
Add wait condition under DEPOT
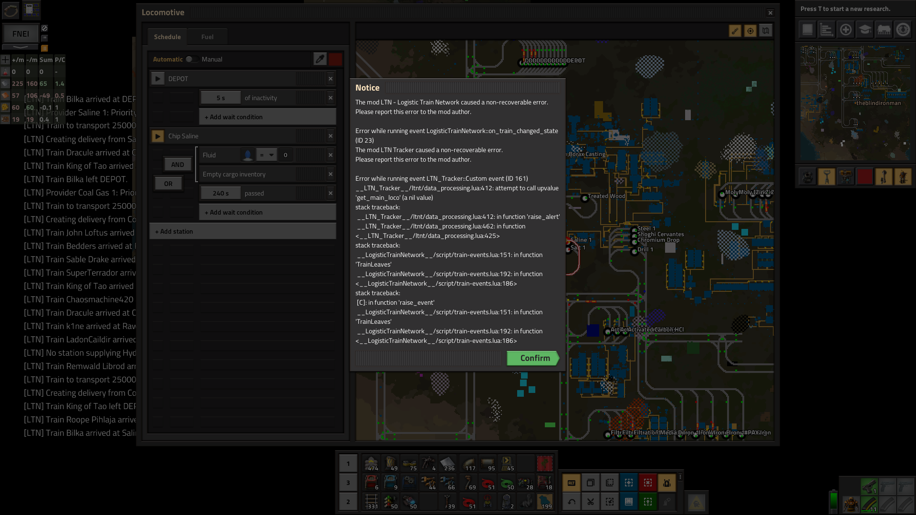267,117
